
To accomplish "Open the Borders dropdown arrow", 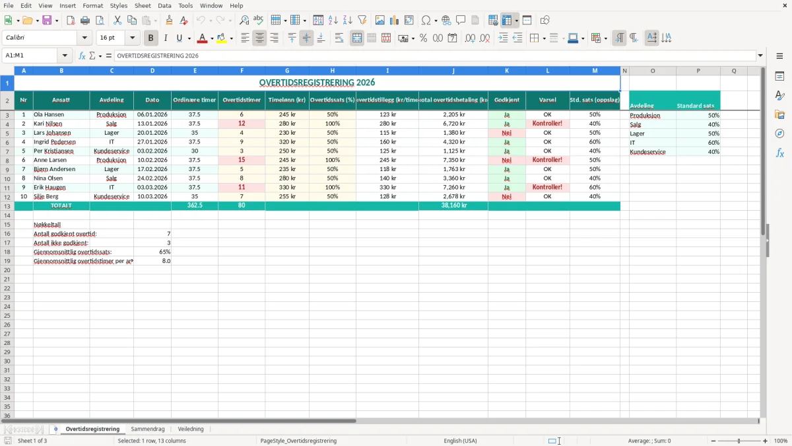I will tap(544, 38).
